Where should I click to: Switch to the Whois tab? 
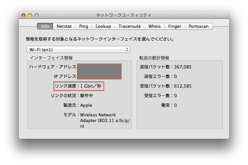point(154,26)
